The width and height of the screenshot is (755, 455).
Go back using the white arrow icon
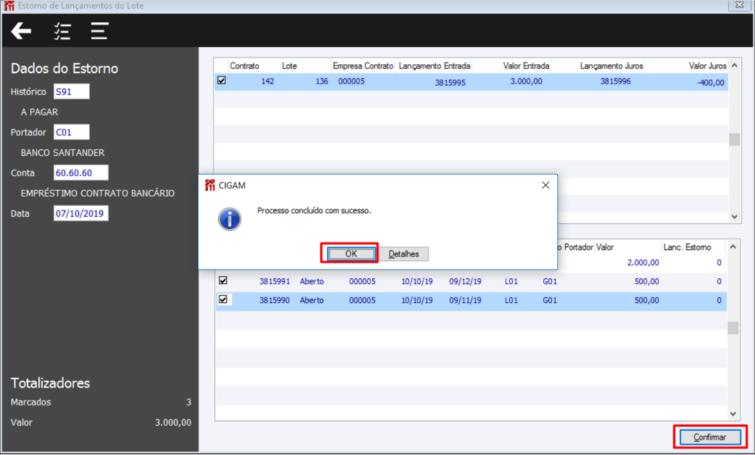click(x=21, y=31)
